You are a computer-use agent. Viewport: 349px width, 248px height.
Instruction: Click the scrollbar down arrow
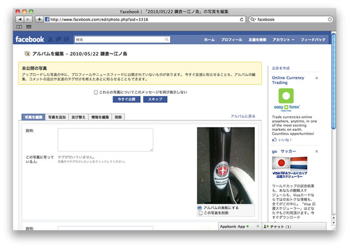click(333, 222)
